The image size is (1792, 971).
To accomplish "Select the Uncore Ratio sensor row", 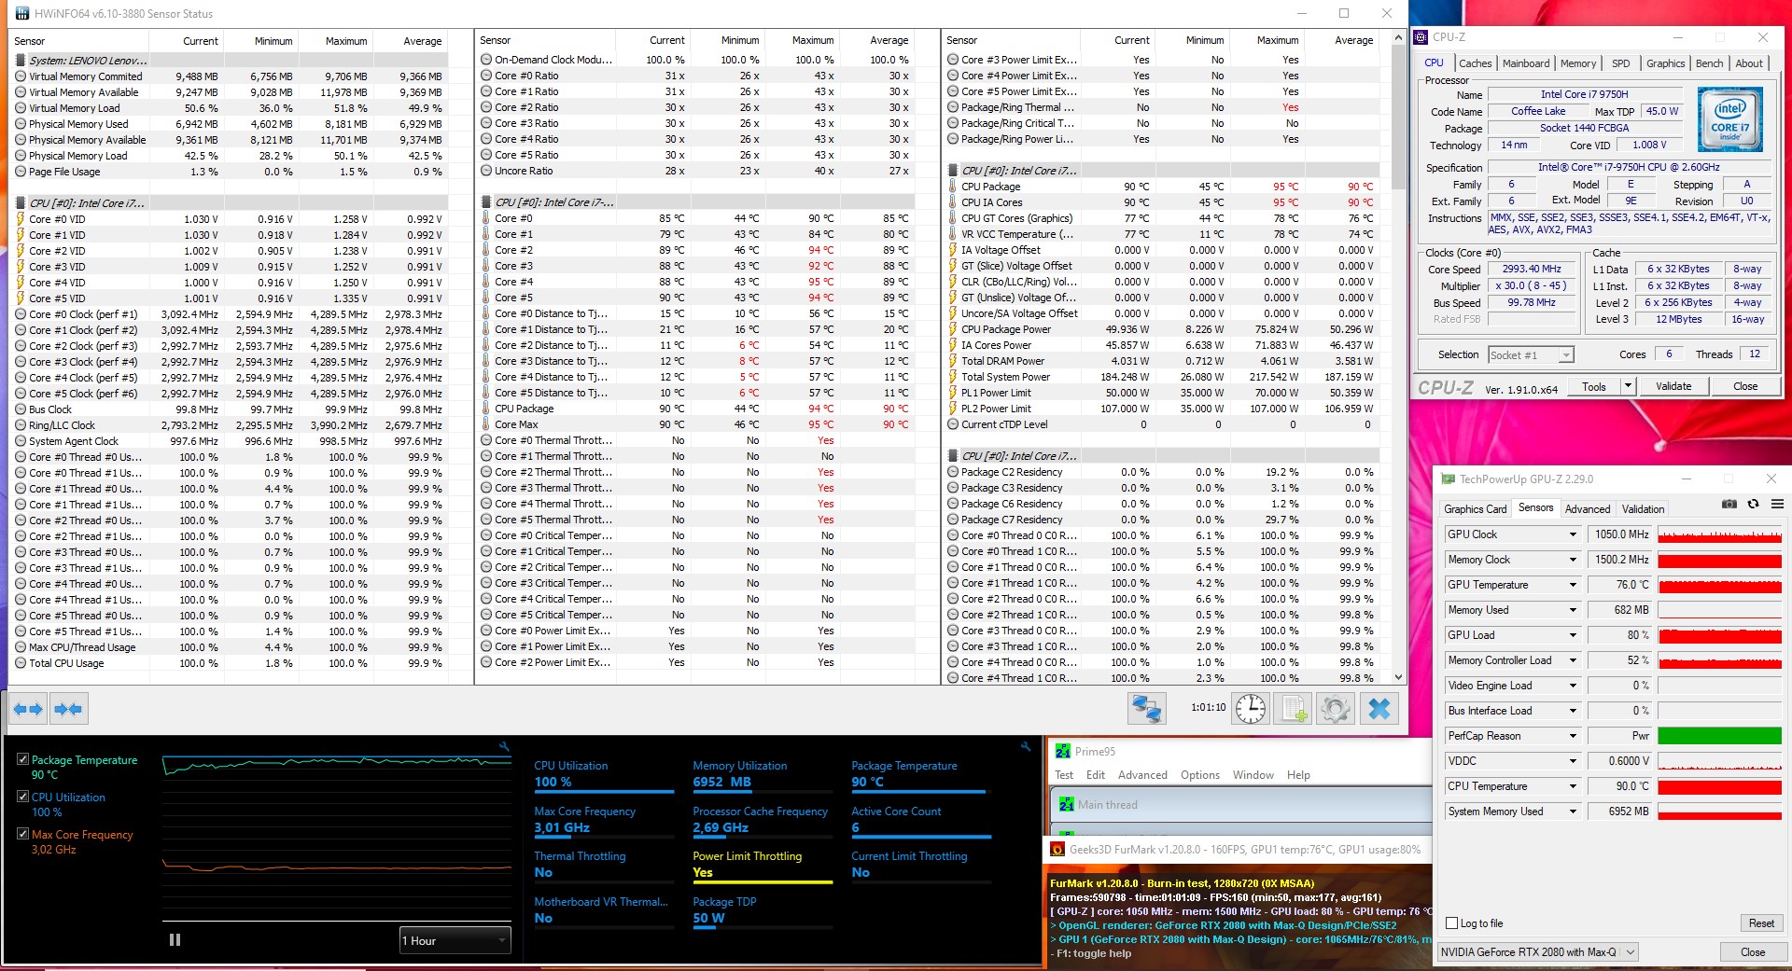I will pyautogui.click(x=694, y=171).
